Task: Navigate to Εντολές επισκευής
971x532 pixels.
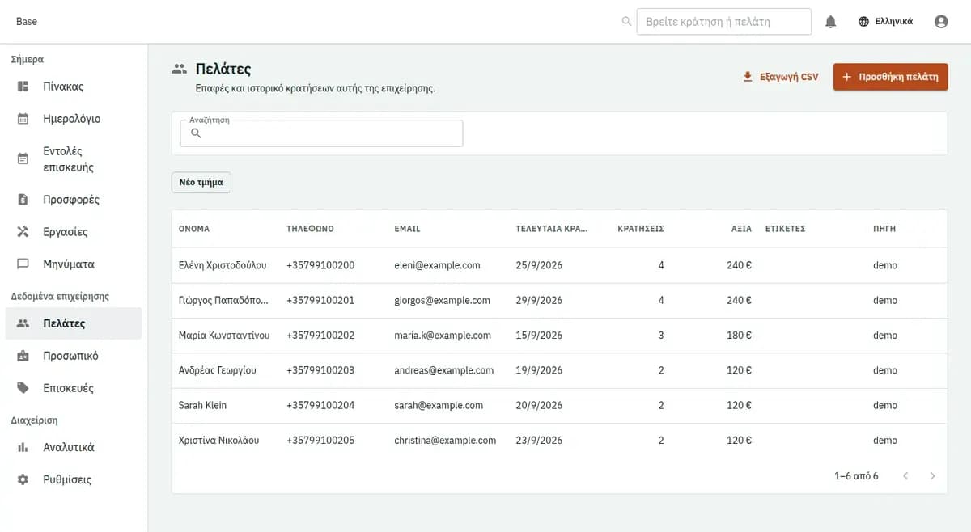Action: tap(74, 159)
